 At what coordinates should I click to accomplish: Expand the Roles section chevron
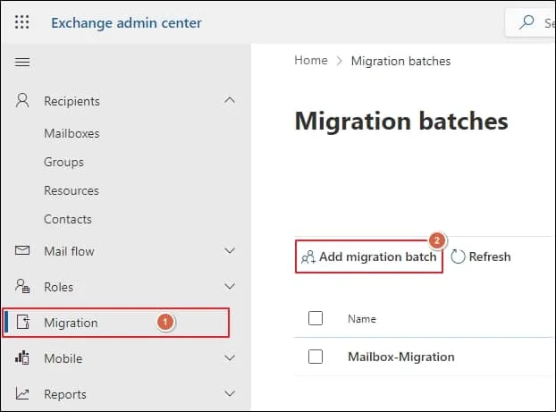coord(230,287)
